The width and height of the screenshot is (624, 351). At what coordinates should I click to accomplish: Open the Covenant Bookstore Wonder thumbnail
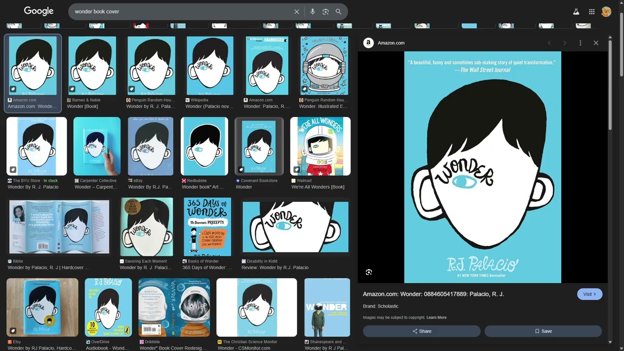[x=259, y=146]
